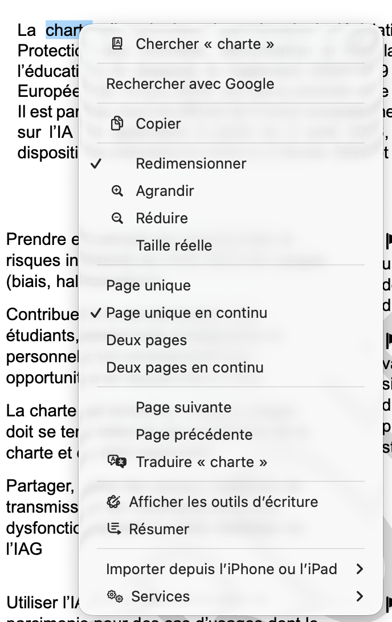This screenshot has height=622, width=392.
Task: Click the Agrandir magnifier plus icon
Action: (x=117, y=191)
